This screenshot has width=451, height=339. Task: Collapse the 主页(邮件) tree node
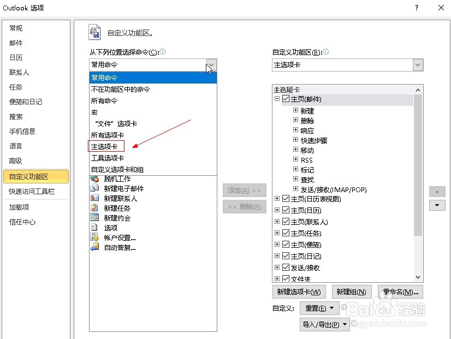(277, 99)
